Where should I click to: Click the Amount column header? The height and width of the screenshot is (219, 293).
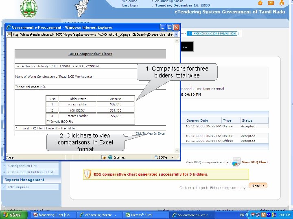[116, 99]
